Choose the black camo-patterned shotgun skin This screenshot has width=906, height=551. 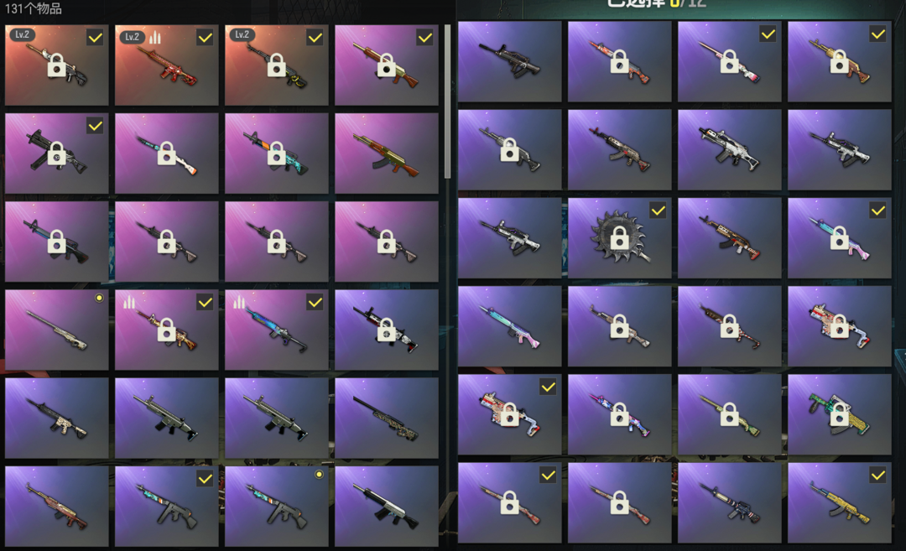click(387, 418)
